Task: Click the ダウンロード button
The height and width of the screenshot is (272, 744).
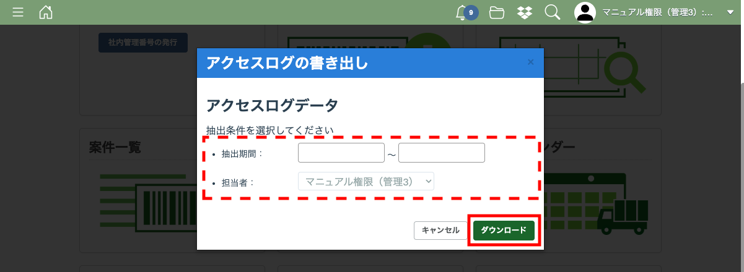Action: tap(504, 230)
